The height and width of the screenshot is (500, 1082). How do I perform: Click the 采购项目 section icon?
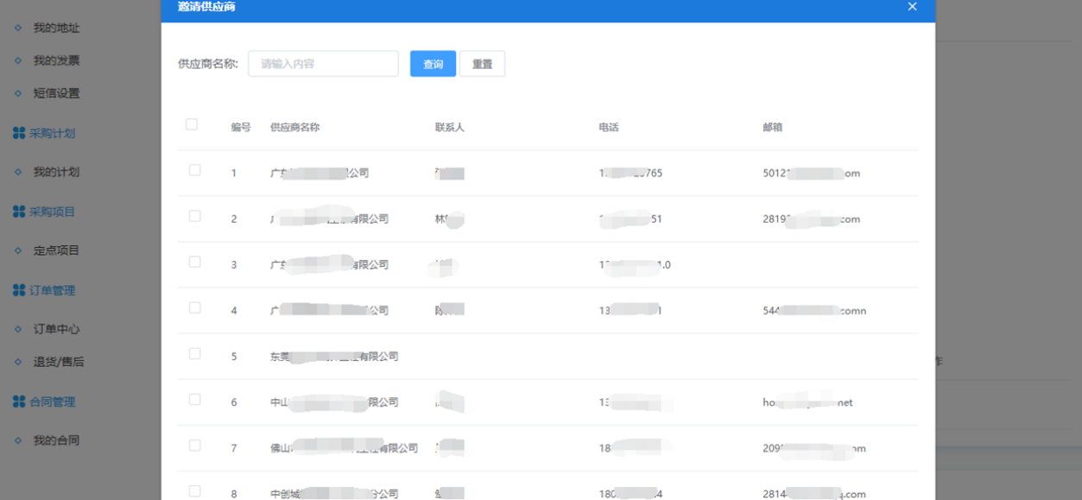pyautogui.click(x=19, y=212)
